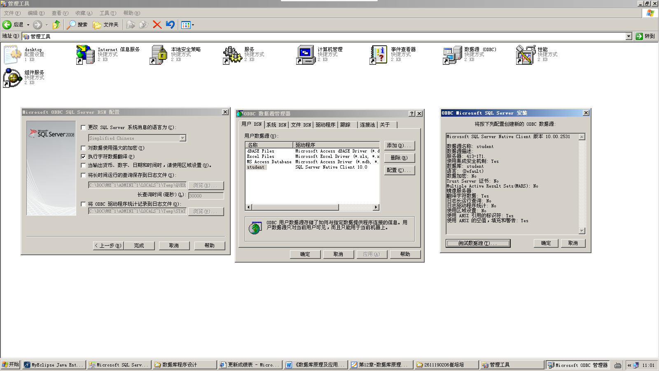Open the desktop configuration settings icon
Viewport: 659px width, 371px height.
(x=12, y=54)
